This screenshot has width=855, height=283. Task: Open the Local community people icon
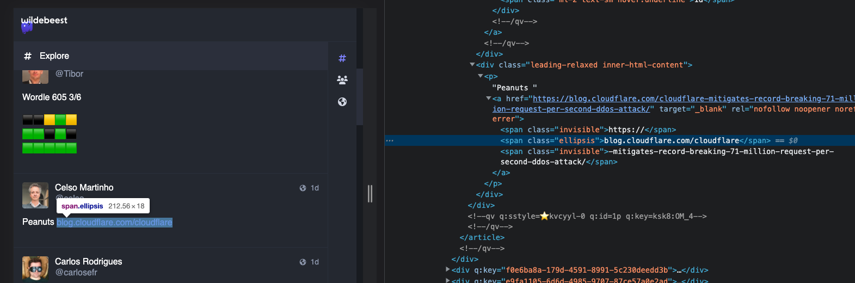[342, 80]
